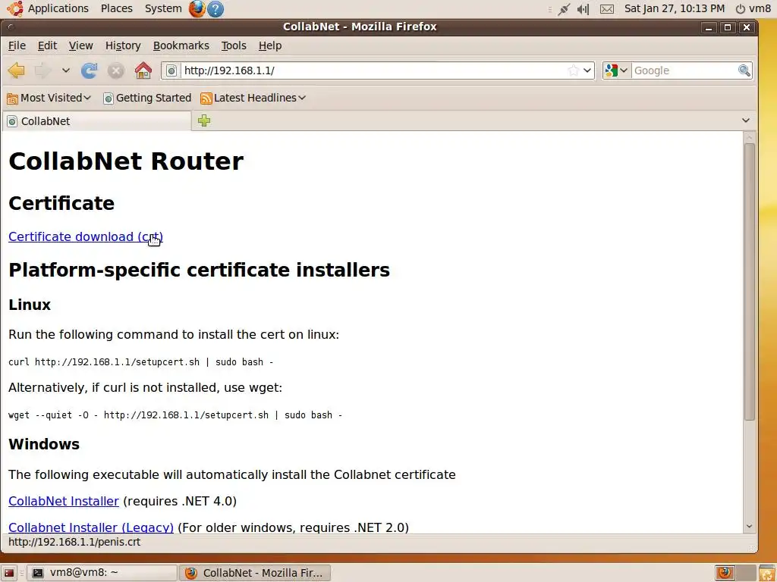Image resolution: width=777 pixels, height=582 pixels.
Task: Open the Places menu in top panel
Action: [x=116, y=8]
